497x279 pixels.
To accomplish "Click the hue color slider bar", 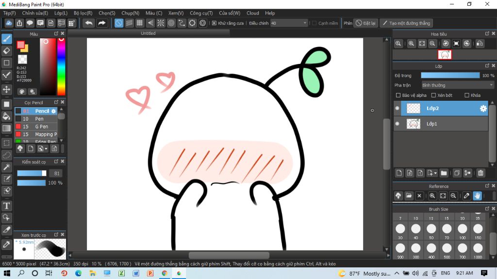I will (x=62, y=67).
